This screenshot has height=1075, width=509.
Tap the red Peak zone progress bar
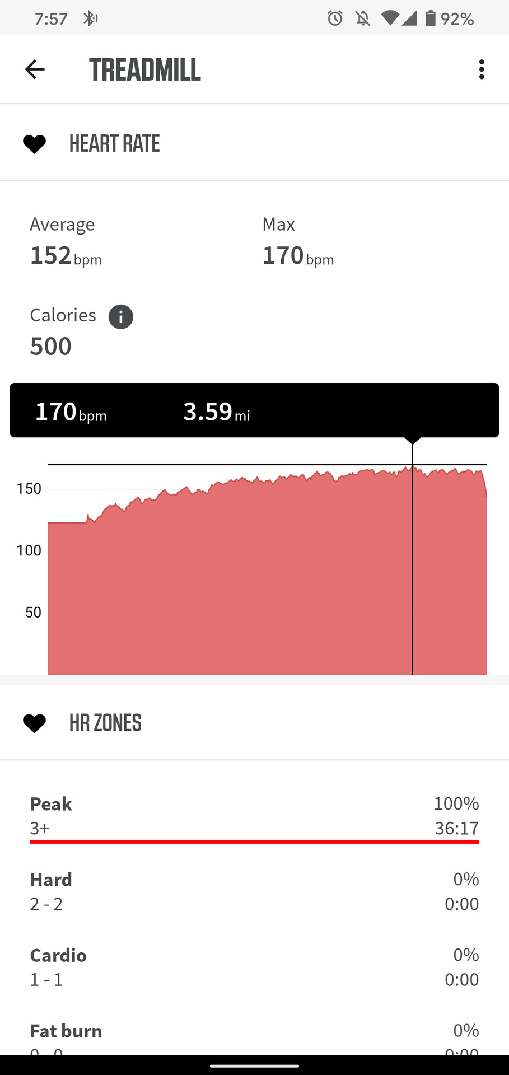click(254, 841)
